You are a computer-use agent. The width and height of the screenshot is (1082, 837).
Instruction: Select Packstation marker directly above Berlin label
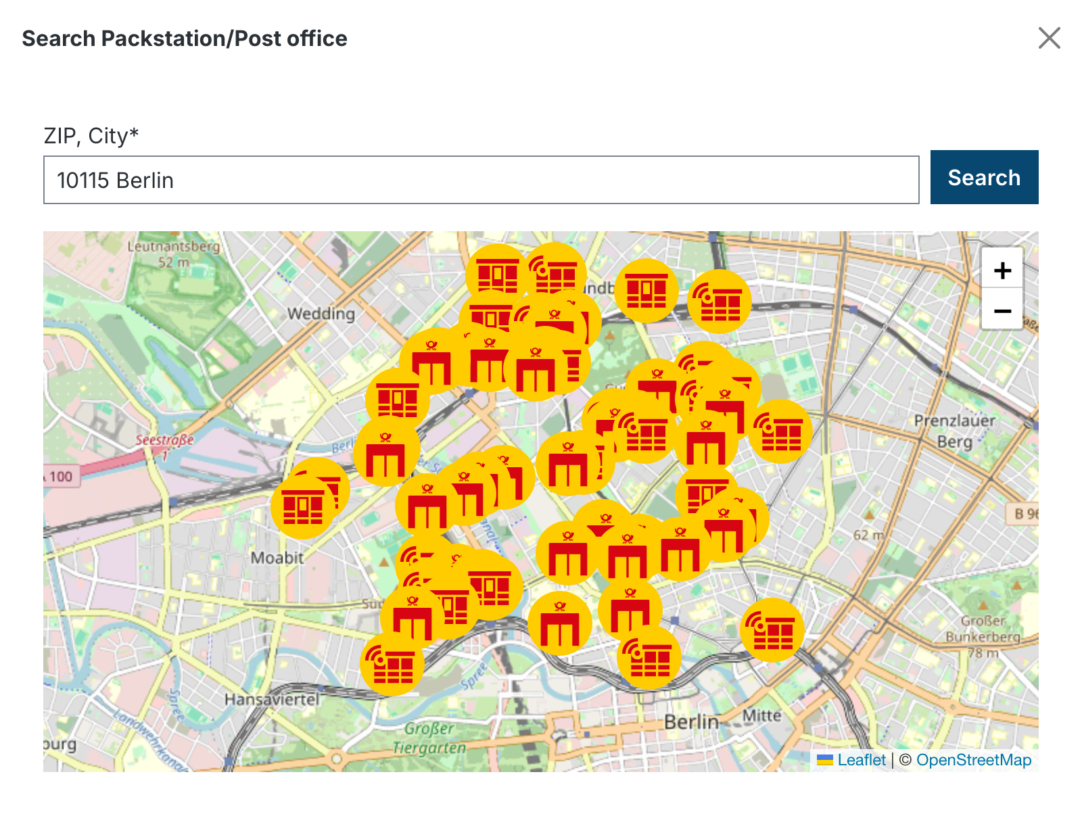[649, 657]
